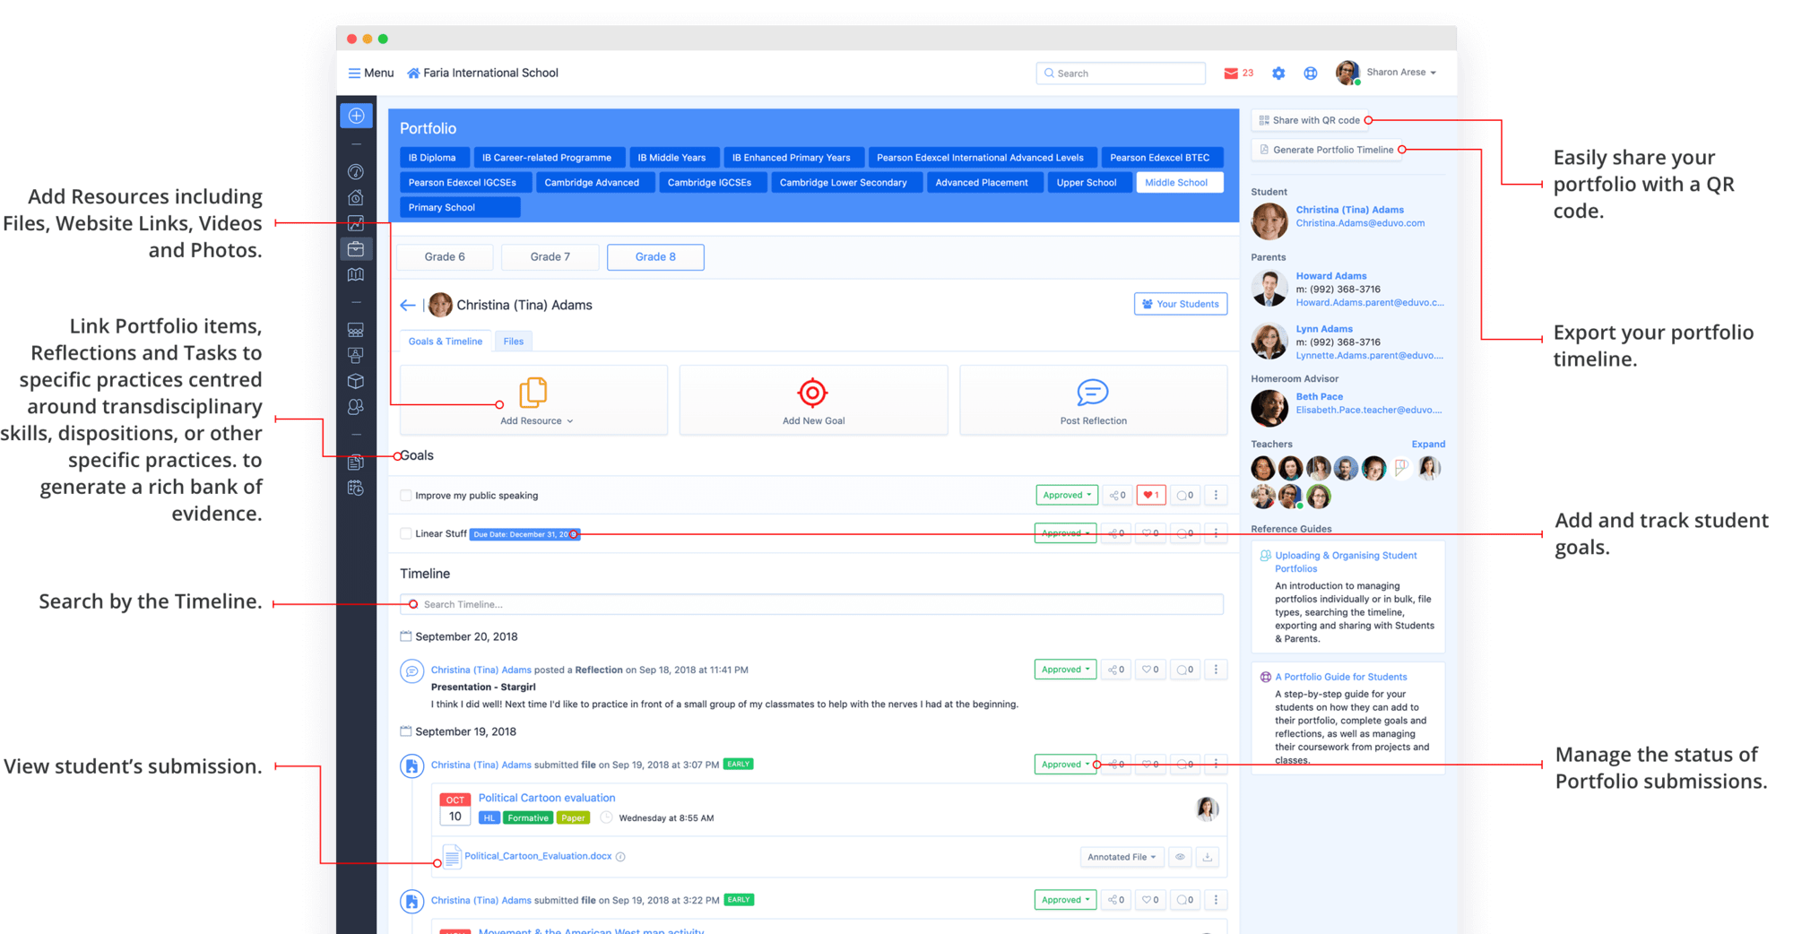Click Add New Goal
Image resolution: width=1793 pixels, height=934 pixels.
coord(813,401)
